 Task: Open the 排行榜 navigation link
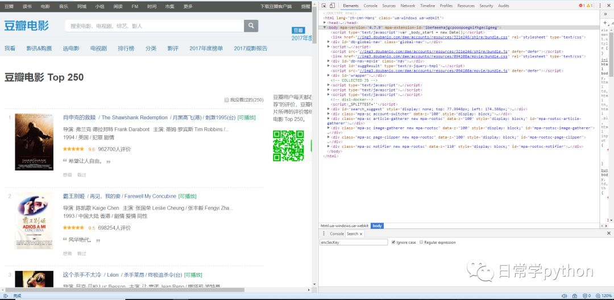pos(126,48)
